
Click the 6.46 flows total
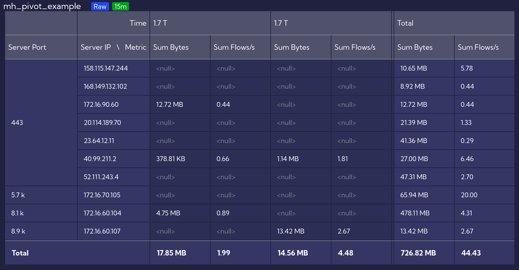[467, 159]
